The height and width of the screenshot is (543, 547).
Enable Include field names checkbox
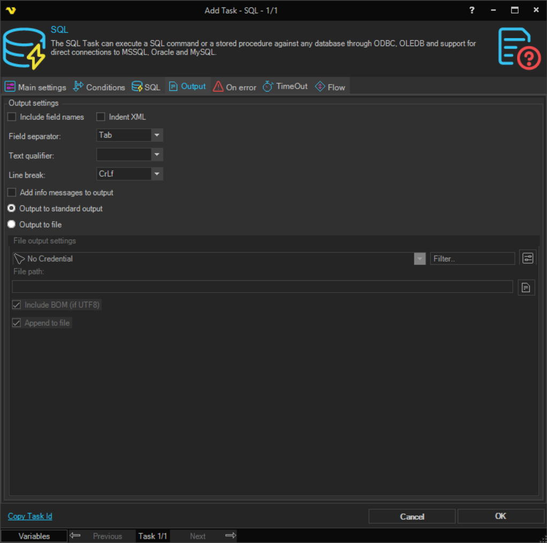[12, 117]
